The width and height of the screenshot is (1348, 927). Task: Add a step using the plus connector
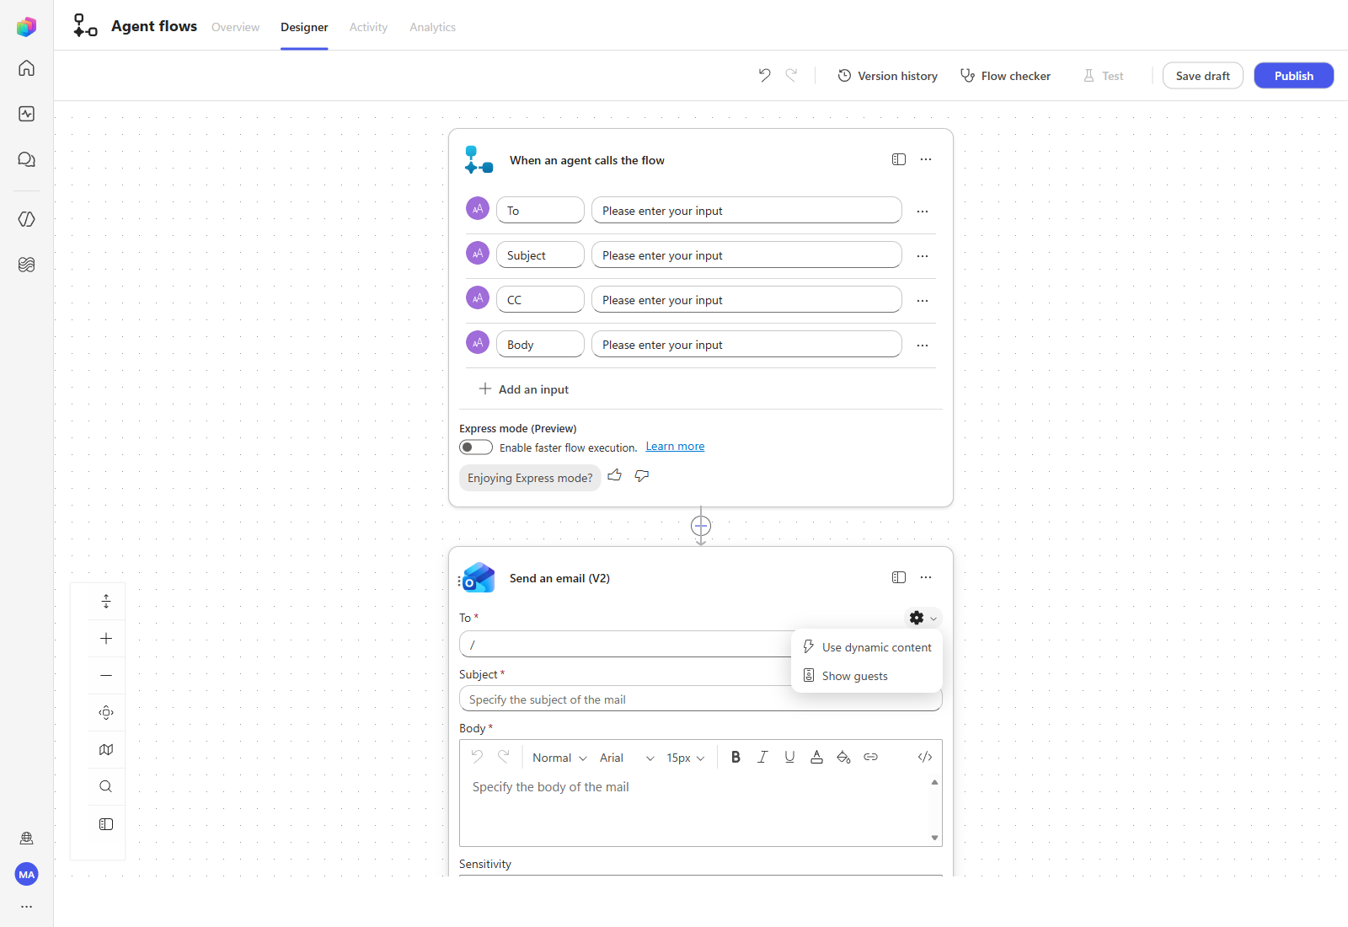pos(701,526)
